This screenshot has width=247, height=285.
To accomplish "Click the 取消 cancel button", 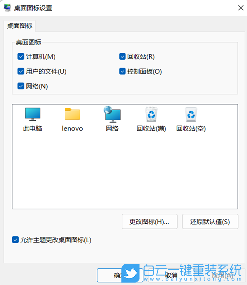I will (171, 275).
